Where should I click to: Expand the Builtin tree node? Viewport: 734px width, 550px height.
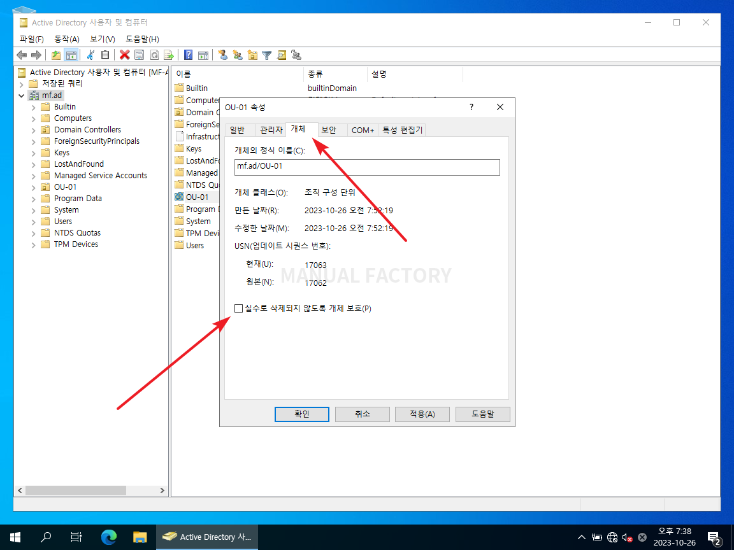pyautogui.click(x=33, y=107)
